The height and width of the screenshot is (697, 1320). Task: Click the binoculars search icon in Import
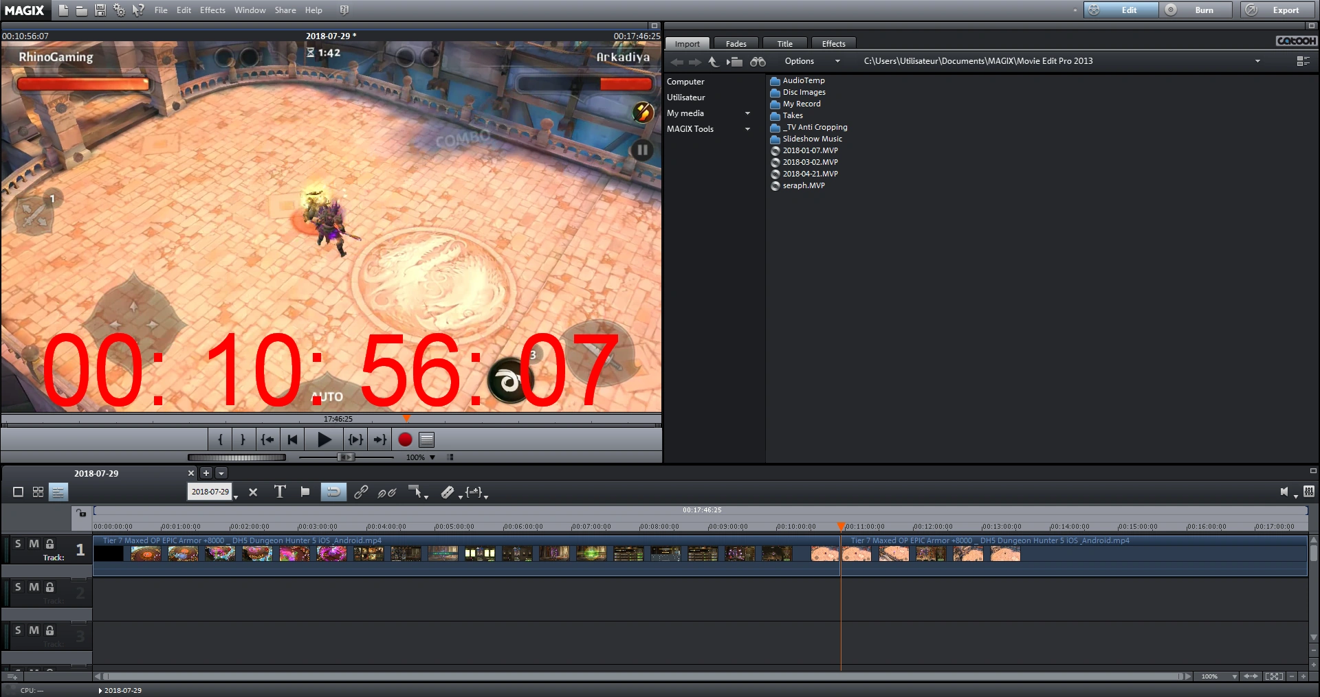(x=758, y=62)
